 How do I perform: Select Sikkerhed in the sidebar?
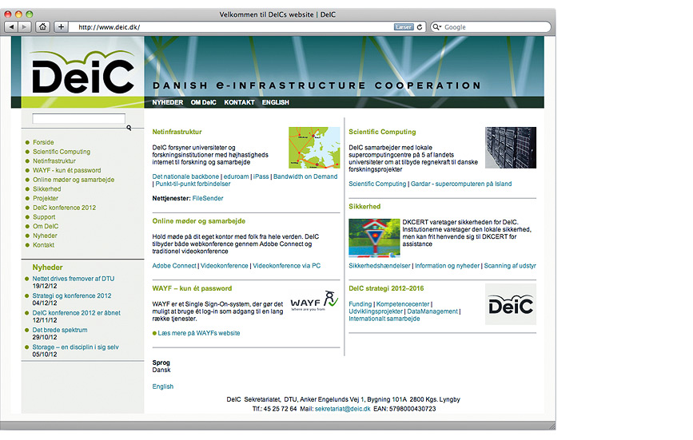47,189
